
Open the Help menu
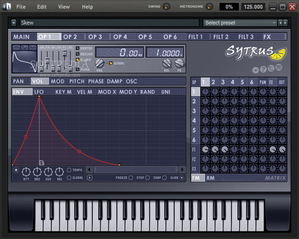pyautogui.click(x=87, y=7)
